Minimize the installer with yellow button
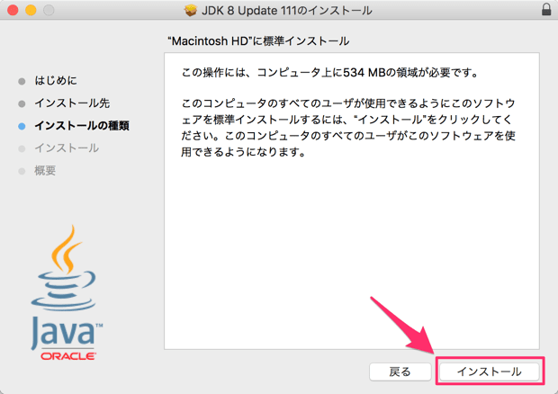558x394 pixels. coord(31,10)
